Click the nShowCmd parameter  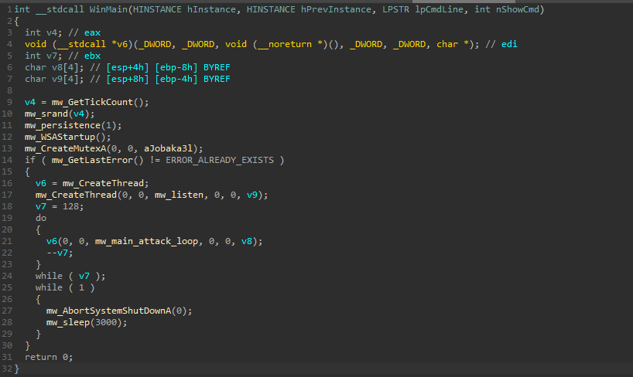click(517, 9)
